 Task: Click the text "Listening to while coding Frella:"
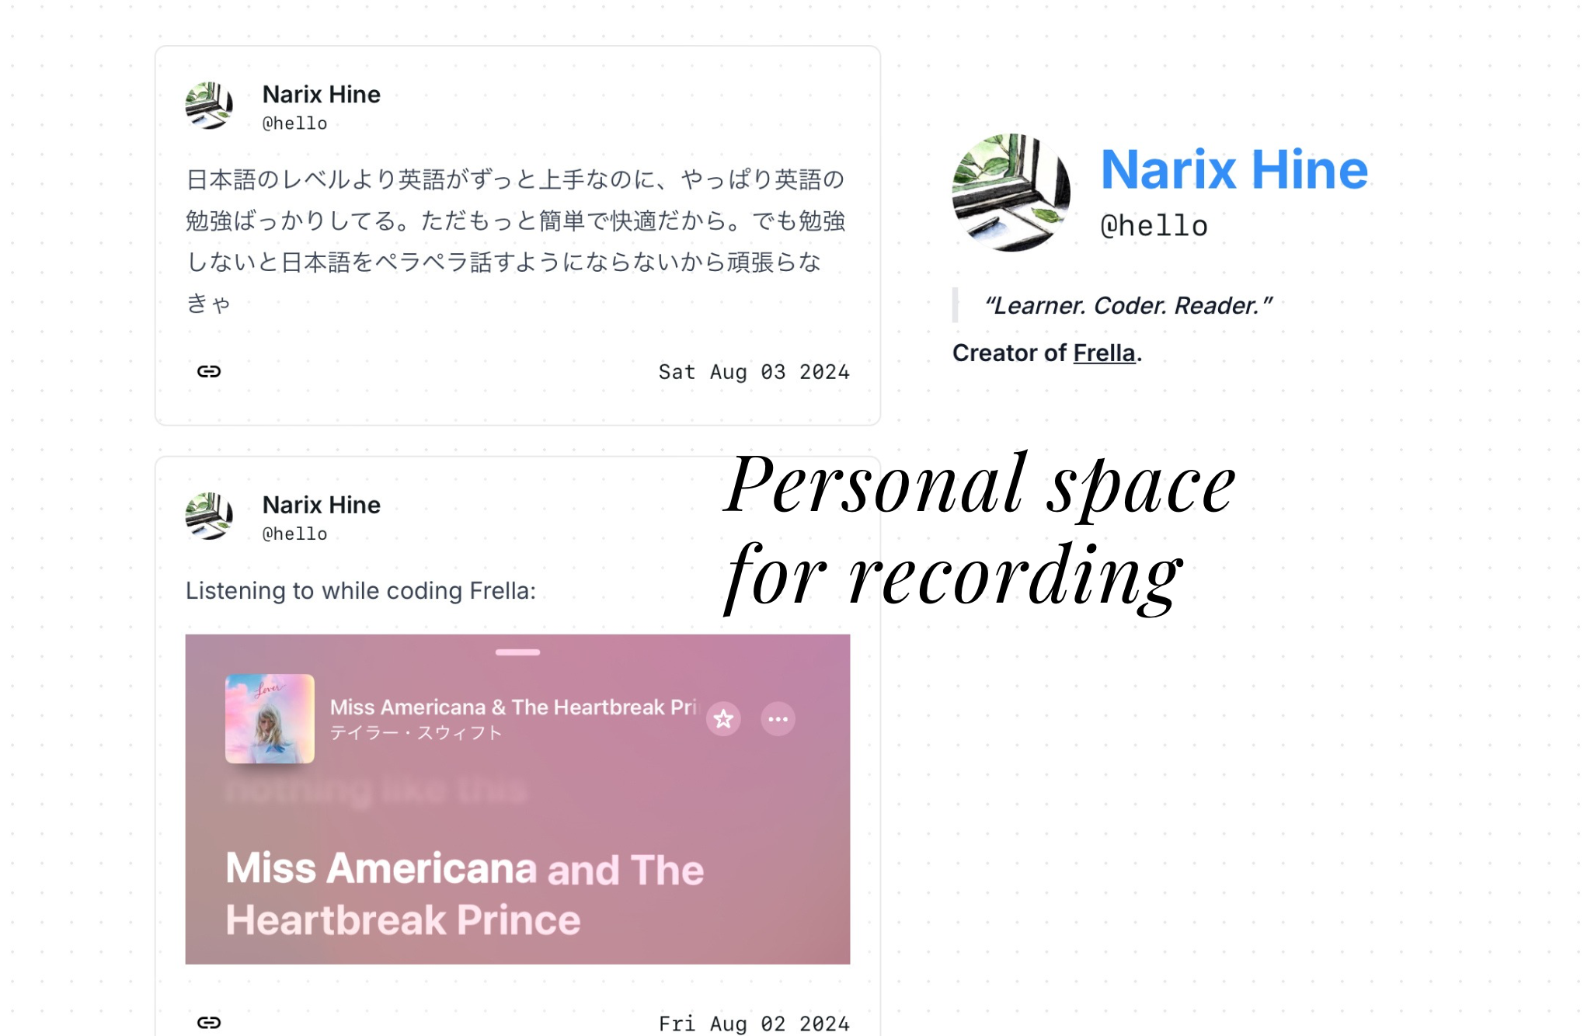[360, 591]
